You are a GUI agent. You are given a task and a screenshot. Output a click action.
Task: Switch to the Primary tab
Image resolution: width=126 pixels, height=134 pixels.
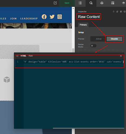pyautogui.click(x=83, y=25)
